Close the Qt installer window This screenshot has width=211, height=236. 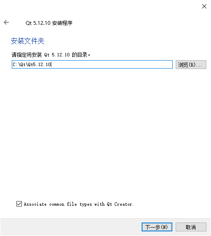click(x=204, y=6)
